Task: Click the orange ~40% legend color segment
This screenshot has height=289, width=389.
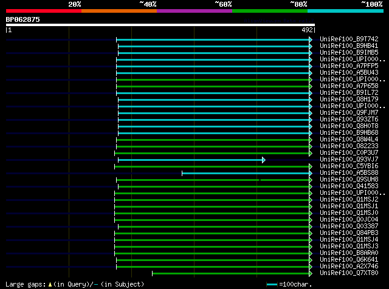Action: point(119,11)
